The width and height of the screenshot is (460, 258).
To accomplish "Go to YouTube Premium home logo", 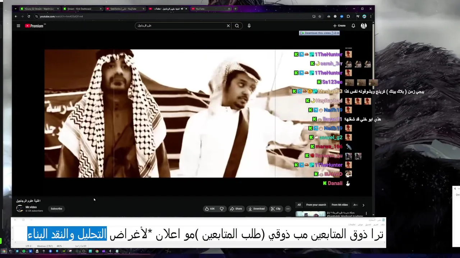I will 34,26.
